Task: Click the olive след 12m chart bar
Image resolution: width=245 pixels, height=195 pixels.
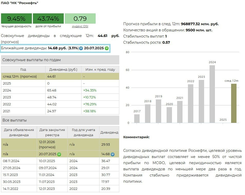Action: [234, 103]
